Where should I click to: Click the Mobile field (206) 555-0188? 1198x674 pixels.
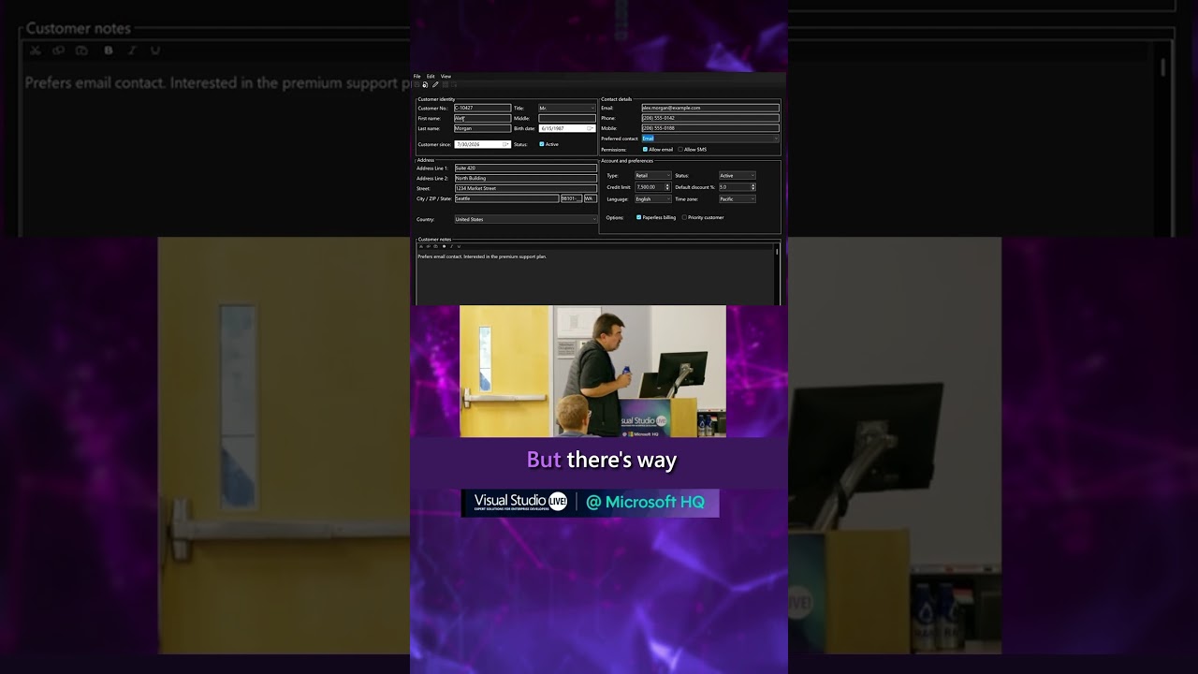pyautogui.click(x=710, y=128)
